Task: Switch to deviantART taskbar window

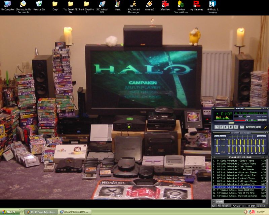Action: coord(75,212)
